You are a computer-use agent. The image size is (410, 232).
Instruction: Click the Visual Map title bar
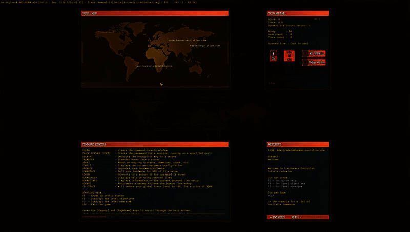pyautogui.click(x=154, y=13)
